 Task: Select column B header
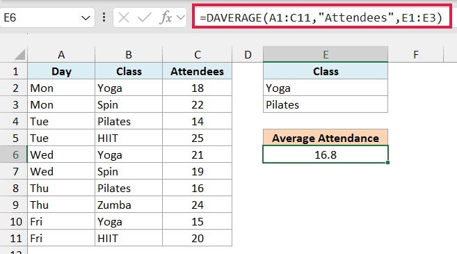tap(129, 54)
